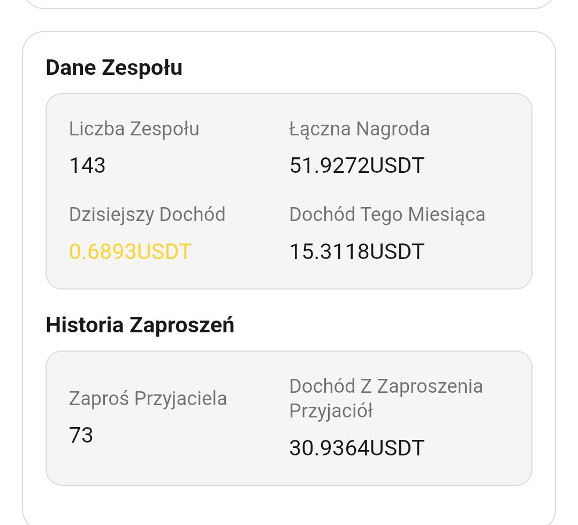Screen dimensions: 578x525
Task: Click the Dochód Tego Miesiąca label
Action: pyautogui.click(x=387, y=215)
